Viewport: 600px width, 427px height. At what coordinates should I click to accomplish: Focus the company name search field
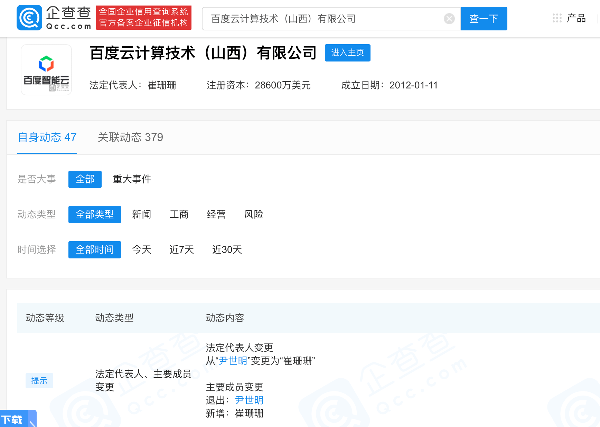pos(325,19)
